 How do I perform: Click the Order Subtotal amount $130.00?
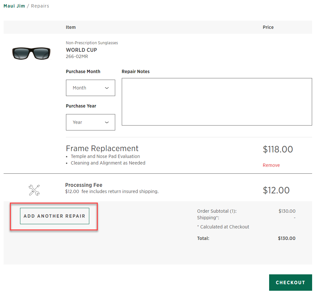pyautogui.click(x=287, y=211)
